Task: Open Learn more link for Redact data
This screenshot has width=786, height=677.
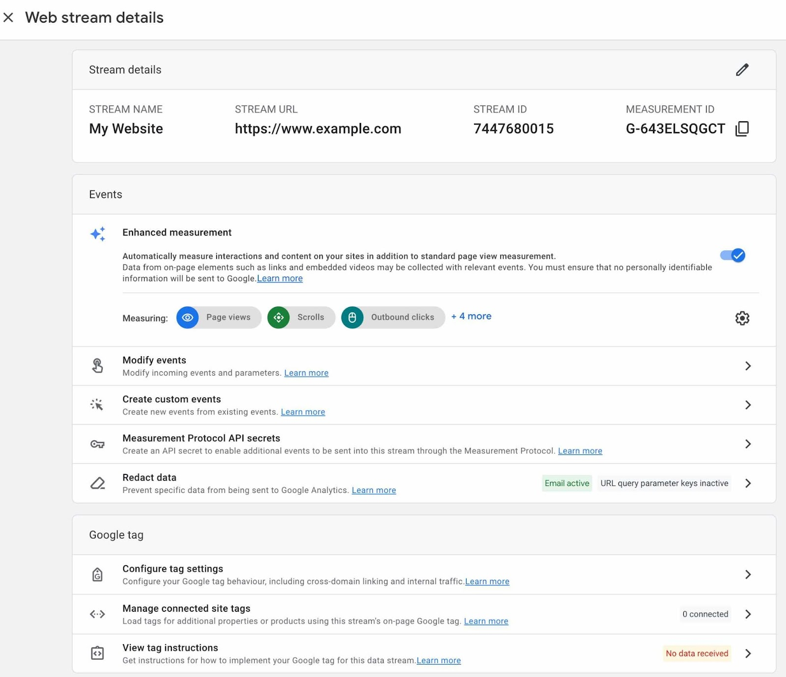Action: pos(373,490)
